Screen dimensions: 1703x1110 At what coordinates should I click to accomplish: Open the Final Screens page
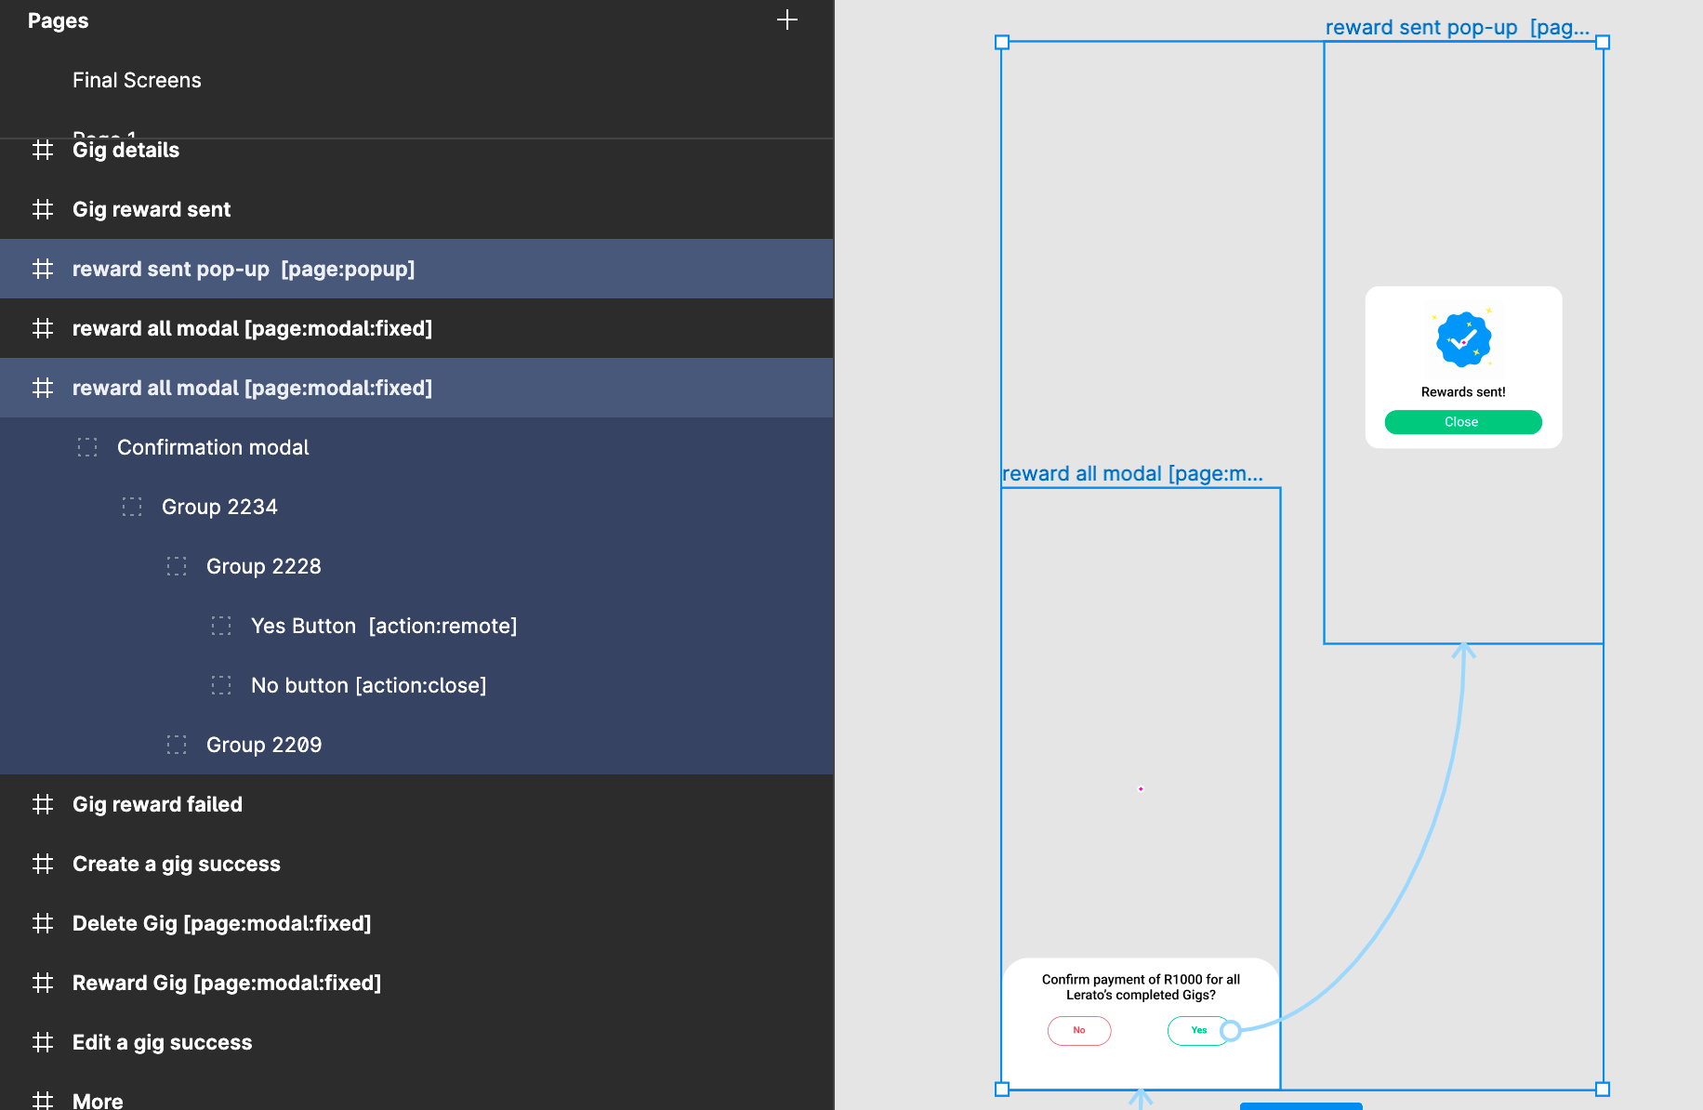tap(137, 80)
